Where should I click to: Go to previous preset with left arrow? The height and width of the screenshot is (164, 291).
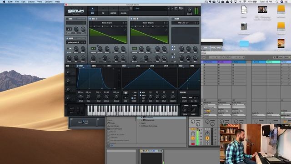169,8
